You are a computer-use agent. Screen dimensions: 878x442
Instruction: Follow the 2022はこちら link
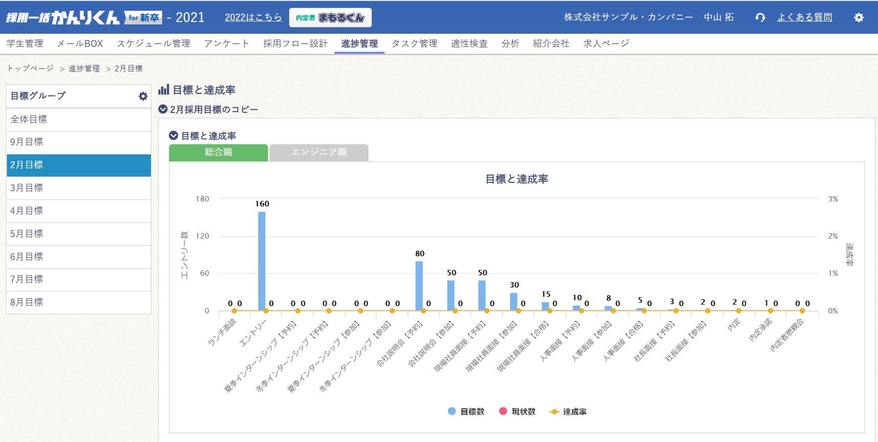click(x=253, y=18)
